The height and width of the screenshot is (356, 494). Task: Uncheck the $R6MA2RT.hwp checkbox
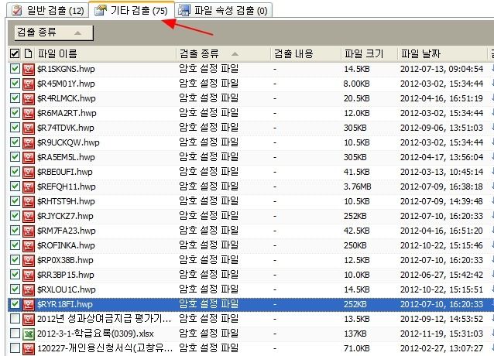pos(15,113)
